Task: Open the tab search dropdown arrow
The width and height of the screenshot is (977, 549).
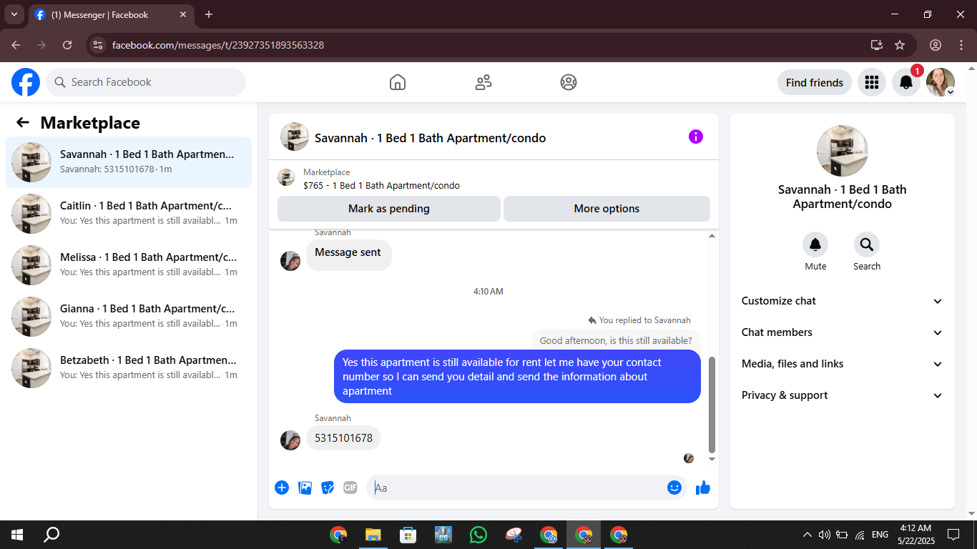Action: [x=14, y=14]
